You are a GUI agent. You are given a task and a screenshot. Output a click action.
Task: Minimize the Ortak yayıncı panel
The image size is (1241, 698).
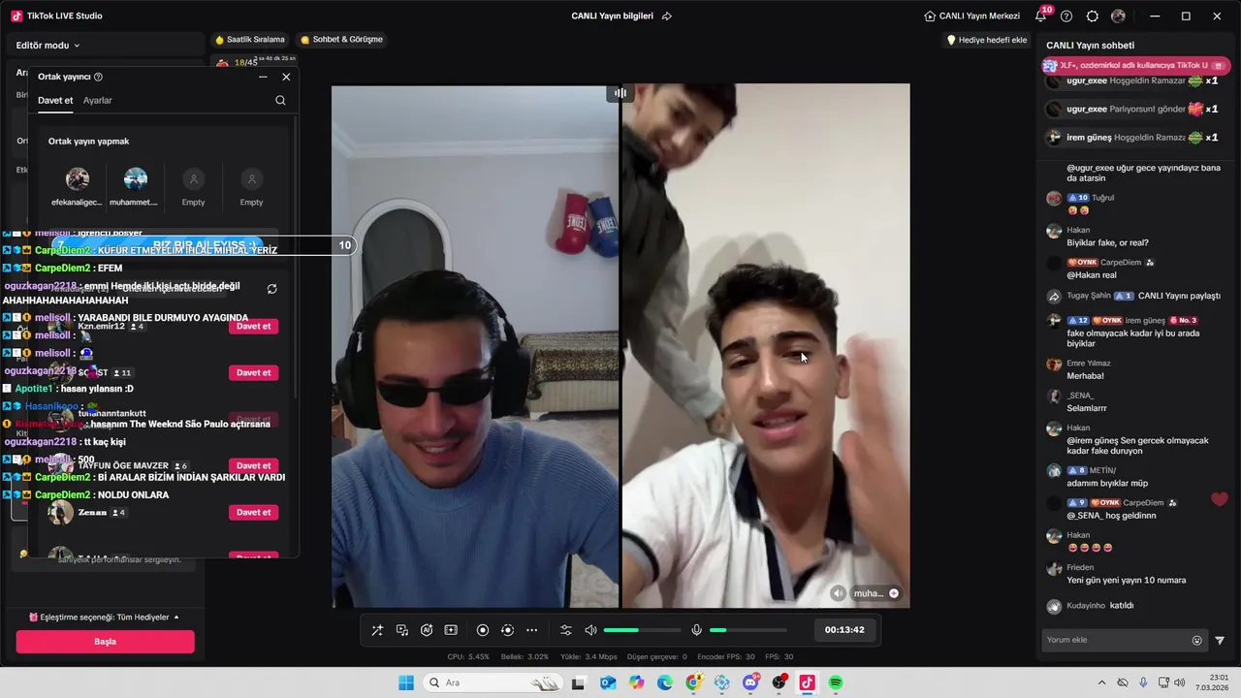tap(263, 77)
